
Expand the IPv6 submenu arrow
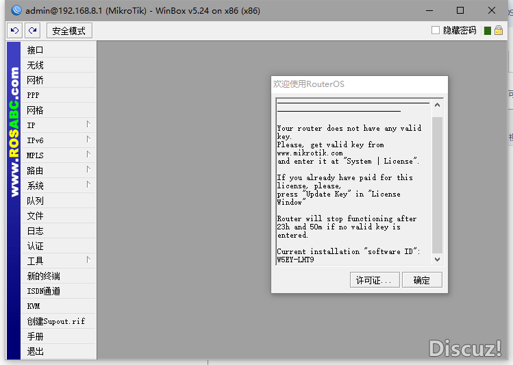click(88, 139)
